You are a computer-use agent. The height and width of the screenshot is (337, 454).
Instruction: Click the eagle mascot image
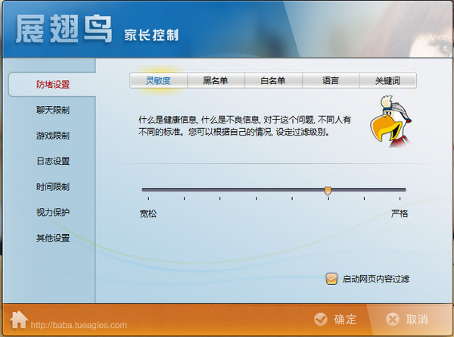tap(390, 121)
